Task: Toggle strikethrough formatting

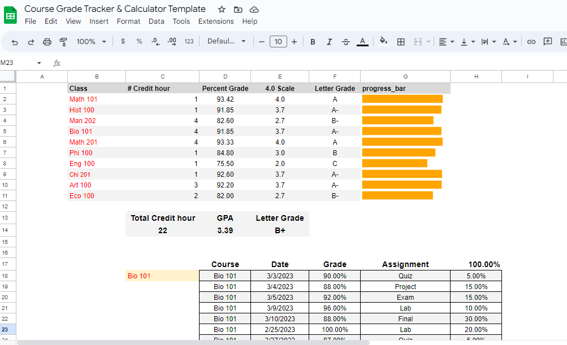Action: point(346,41)
